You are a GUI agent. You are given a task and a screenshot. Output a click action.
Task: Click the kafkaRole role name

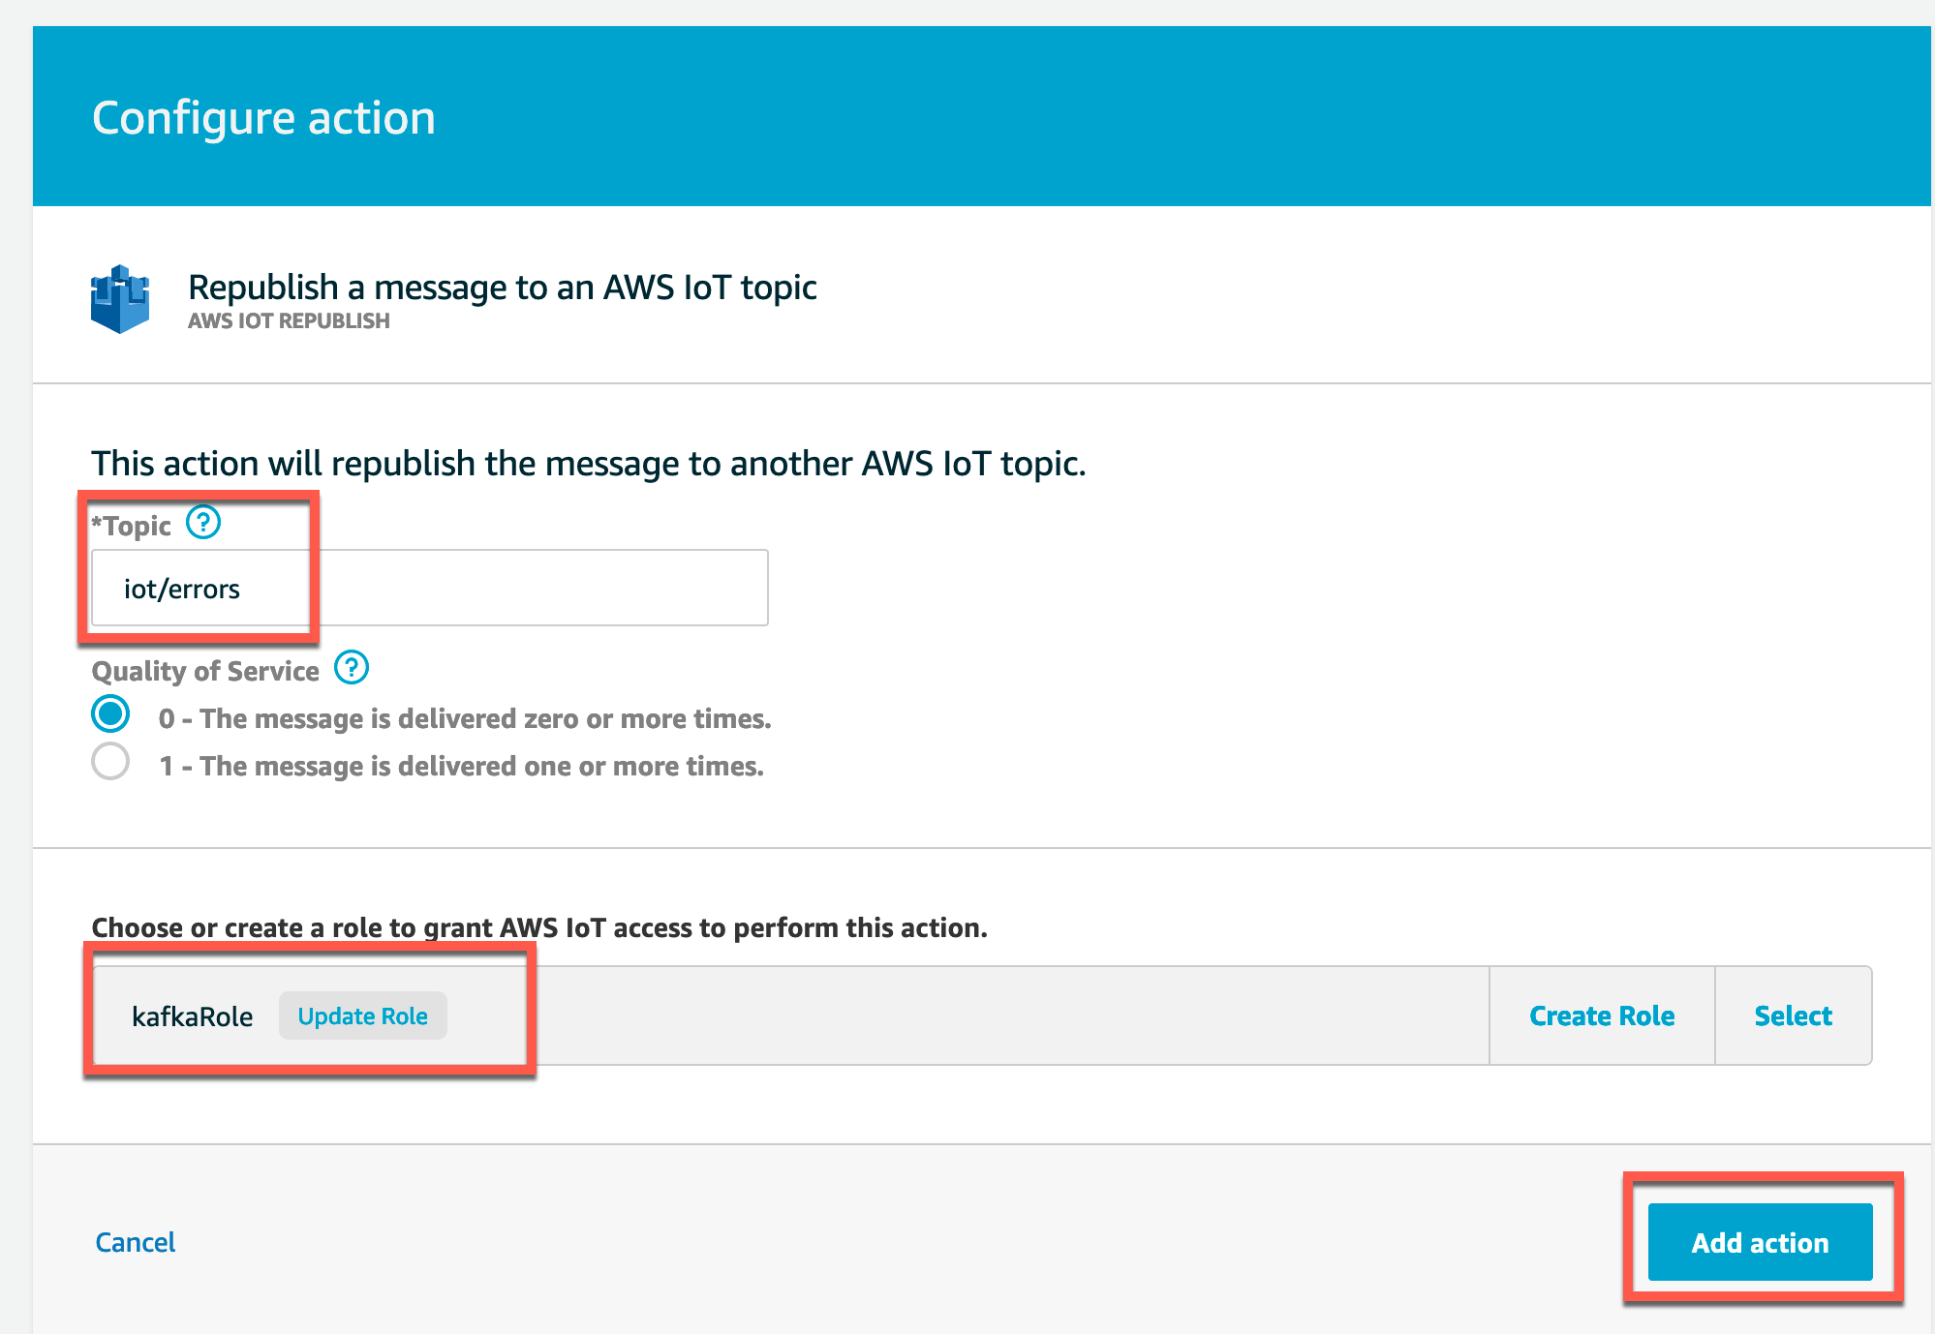(193, 1016)
